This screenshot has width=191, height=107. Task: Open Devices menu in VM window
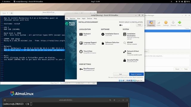click(x=90, y=18)
